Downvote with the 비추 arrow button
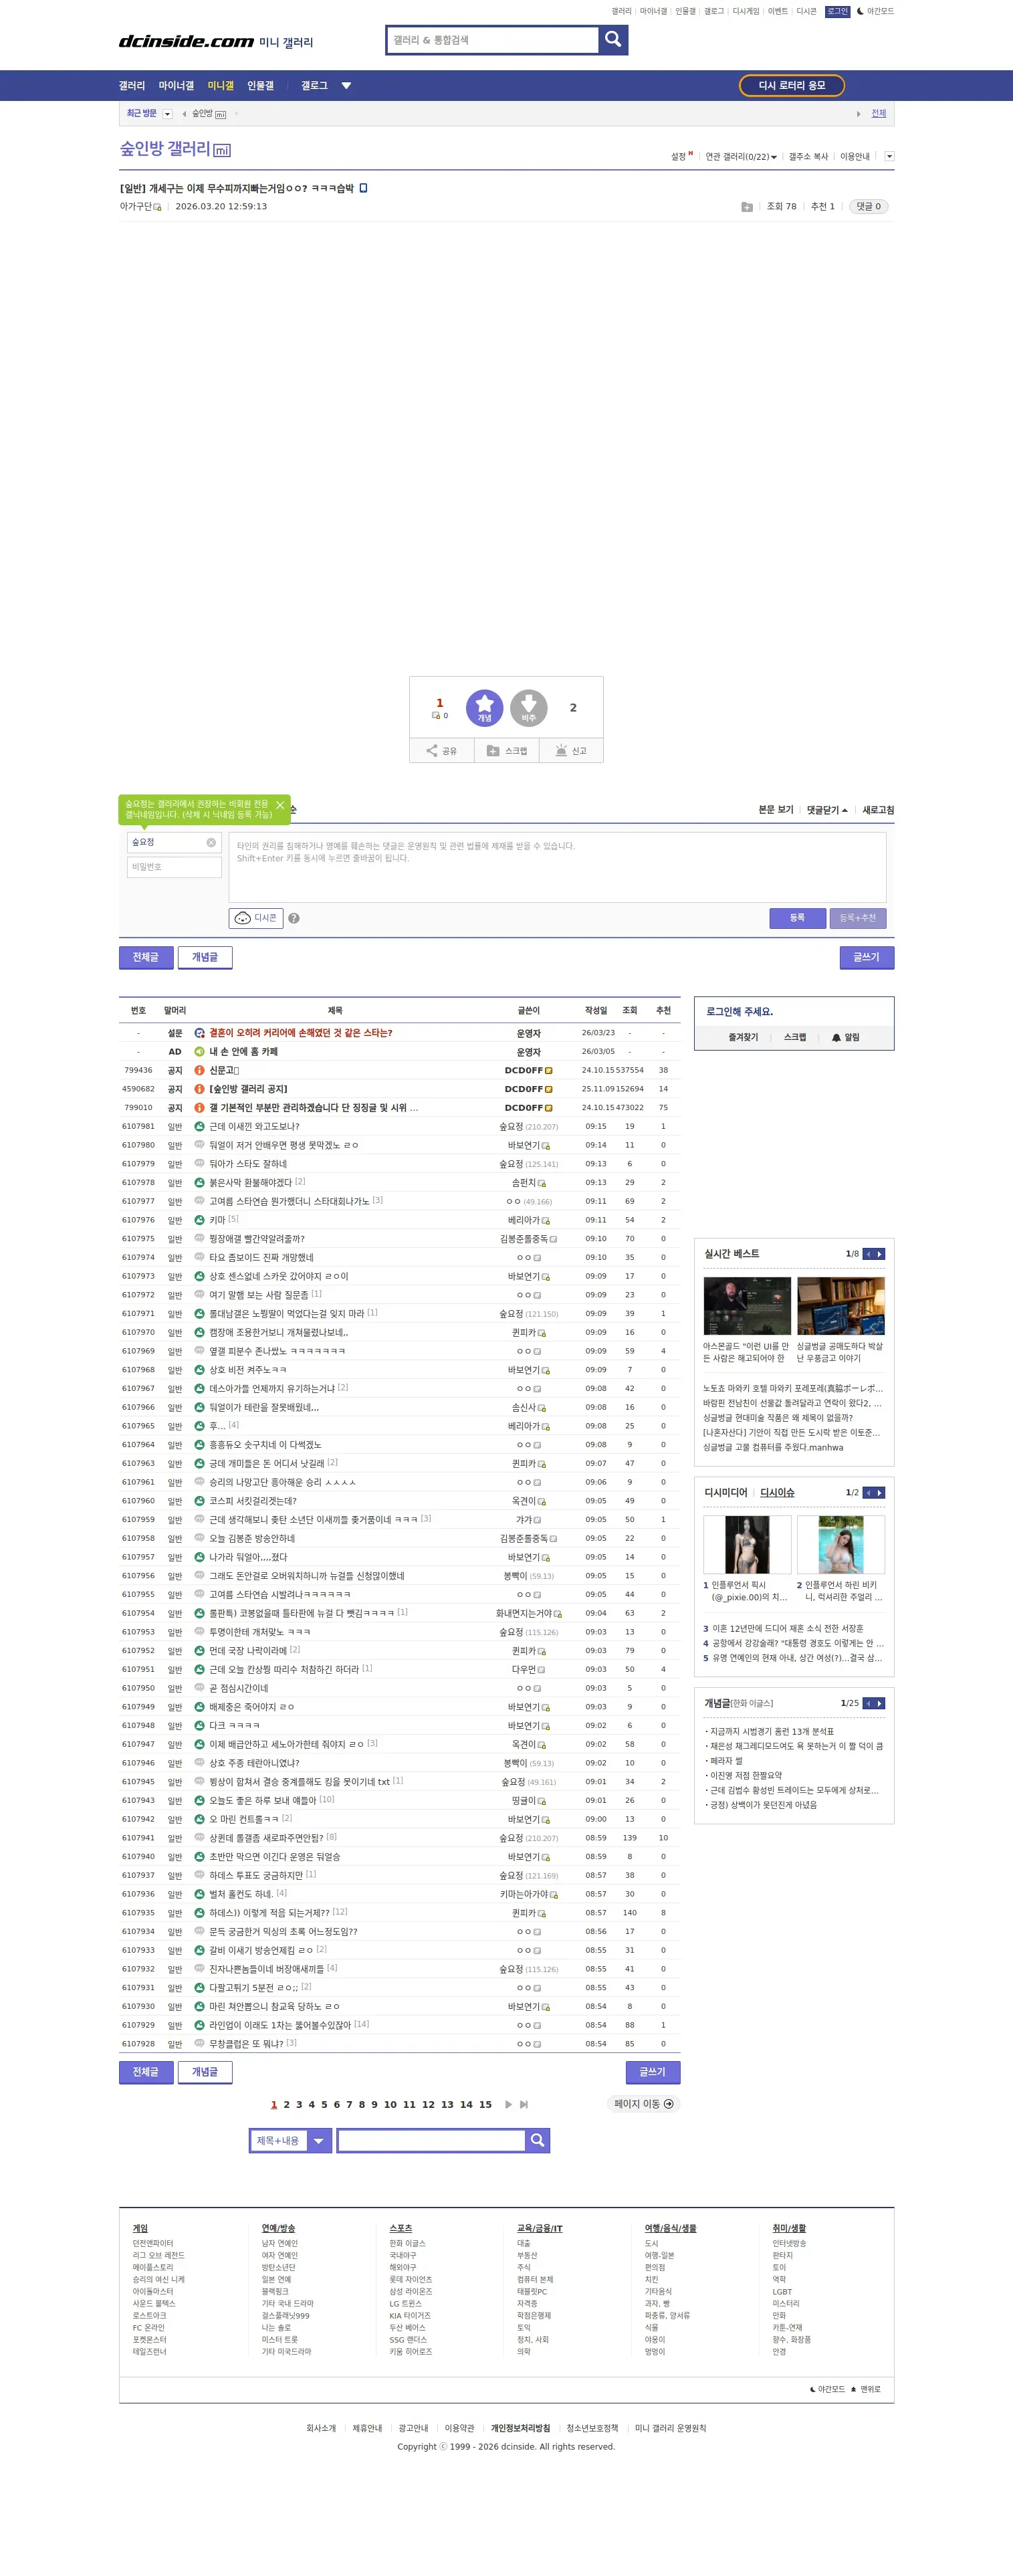The width and height of the screenshot is (1013, 2576). pyautogui.click(x=529, y=707)
